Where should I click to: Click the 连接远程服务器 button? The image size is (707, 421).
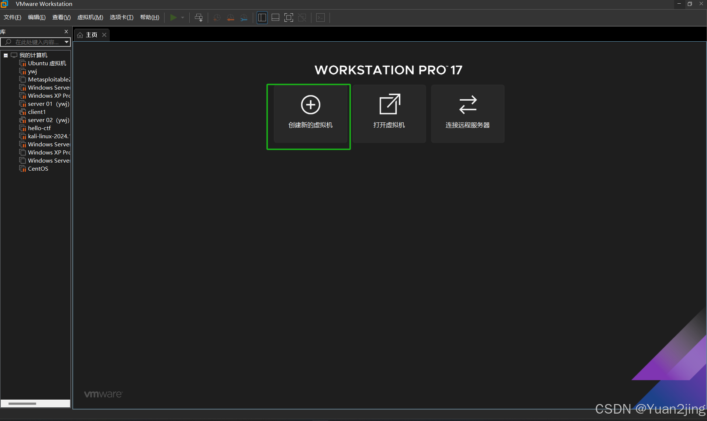pos(468,114)
